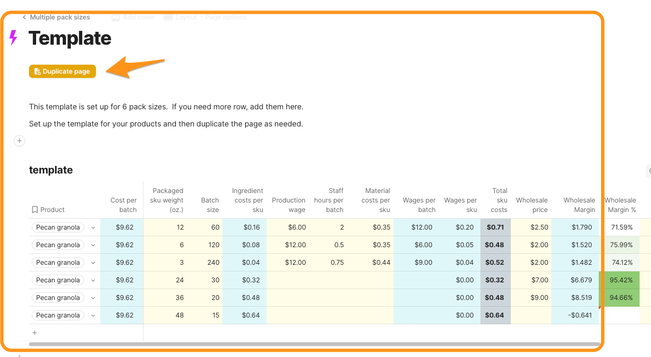Click Pecan granola tag in batch size 60 row
This screenshot has height=357, width=651.
(58, 227)
